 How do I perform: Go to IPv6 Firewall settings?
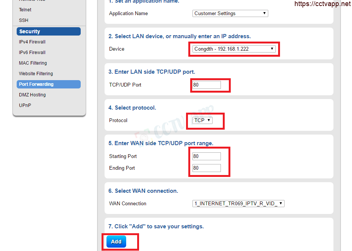[32, 53]
